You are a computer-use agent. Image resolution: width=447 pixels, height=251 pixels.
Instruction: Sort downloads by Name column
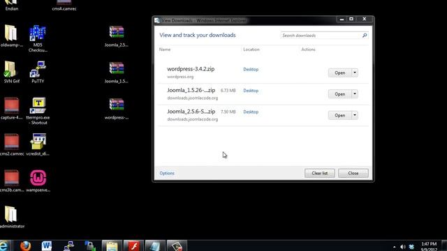pos(165,50)
